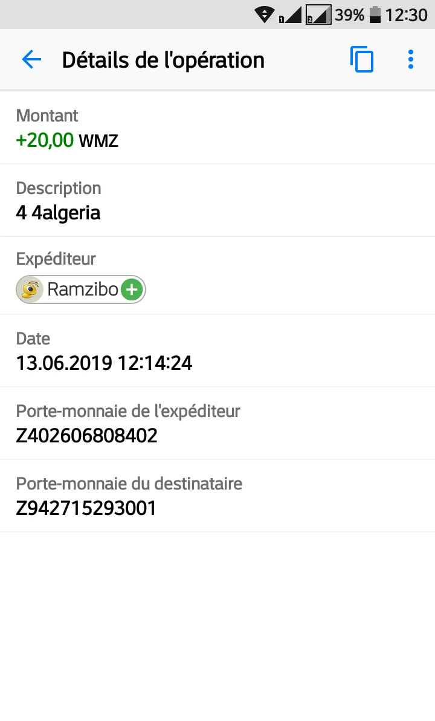Tap the description text 4 4algeria
The height and width of the screenshot is (721, 435).
click(58, 213)
